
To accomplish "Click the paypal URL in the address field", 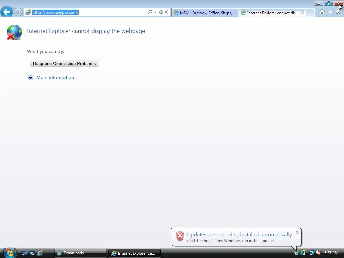I will [55, 12].
